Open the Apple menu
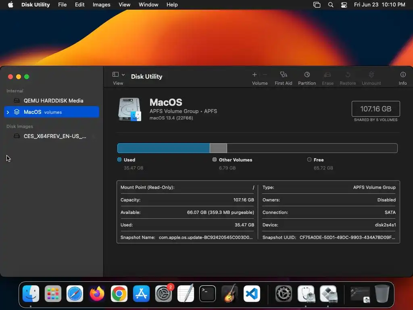The height and width of the screenshot is (310, 413). click(x=10, y=5)
